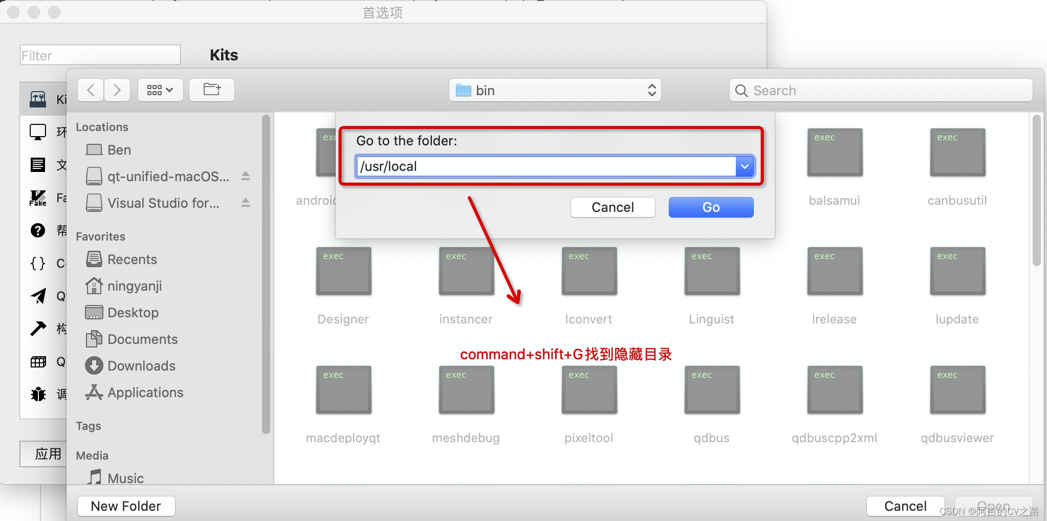
Task: Open Desktop in the sidebar
Action: click(122, 313)
